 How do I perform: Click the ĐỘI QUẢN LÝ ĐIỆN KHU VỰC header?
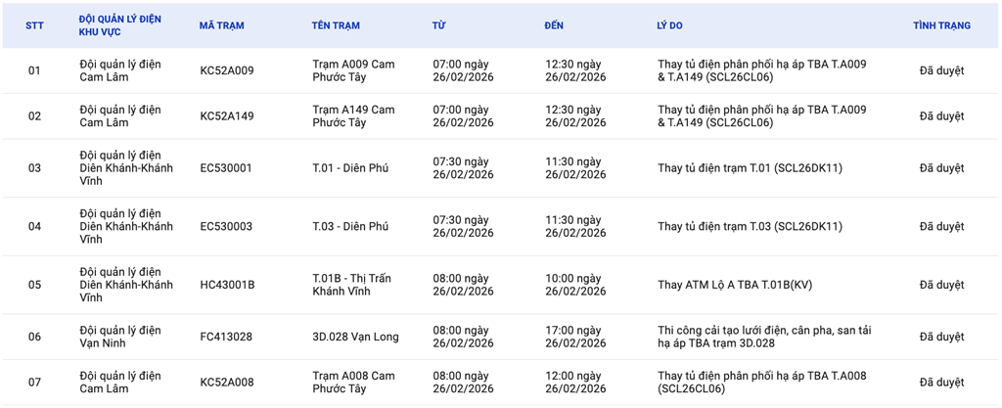pyautogui.click(x=120, y=25)
